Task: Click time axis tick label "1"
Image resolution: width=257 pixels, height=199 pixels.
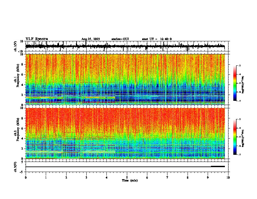Action: tap(46, 178)
